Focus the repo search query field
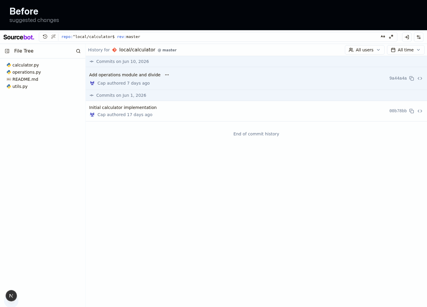Viewport: 427px width, 307px height. tap(218, 37)
